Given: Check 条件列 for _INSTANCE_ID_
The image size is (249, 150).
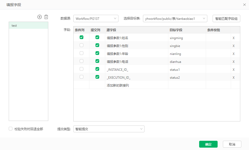Looking at the screenshot, I should 82,69.
